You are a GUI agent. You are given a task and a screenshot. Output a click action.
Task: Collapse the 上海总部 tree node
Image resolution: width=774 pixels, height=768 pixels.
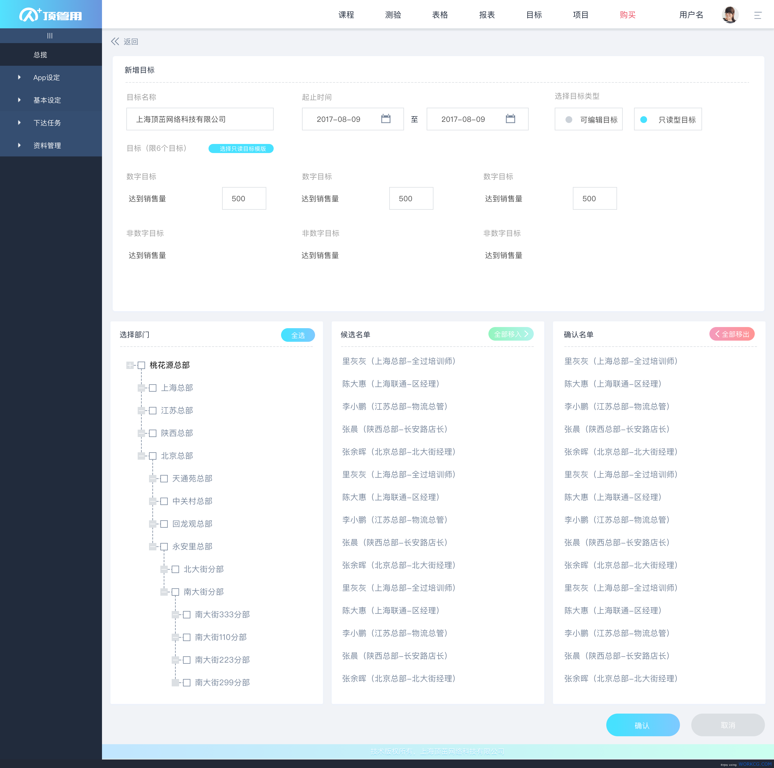point(141,388)
